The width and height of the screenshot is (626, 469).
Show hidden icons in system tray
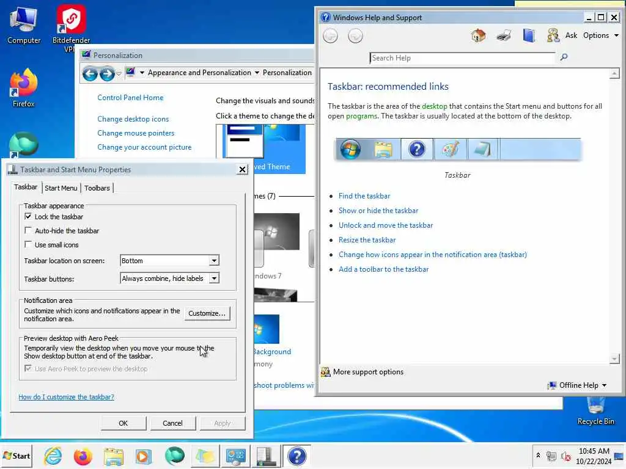point(538,456)
